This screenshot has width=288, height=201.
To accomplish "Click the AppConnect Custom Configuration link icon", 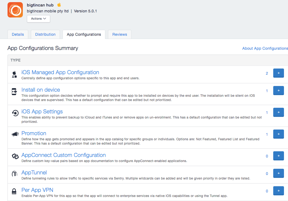I will coord(15,156).
